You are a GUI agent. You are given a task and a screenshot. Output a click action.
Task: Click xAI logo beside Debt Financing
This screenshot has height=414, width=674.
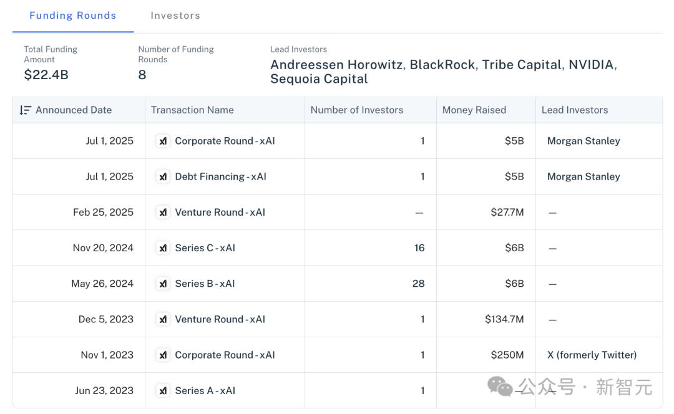[162, 176]
